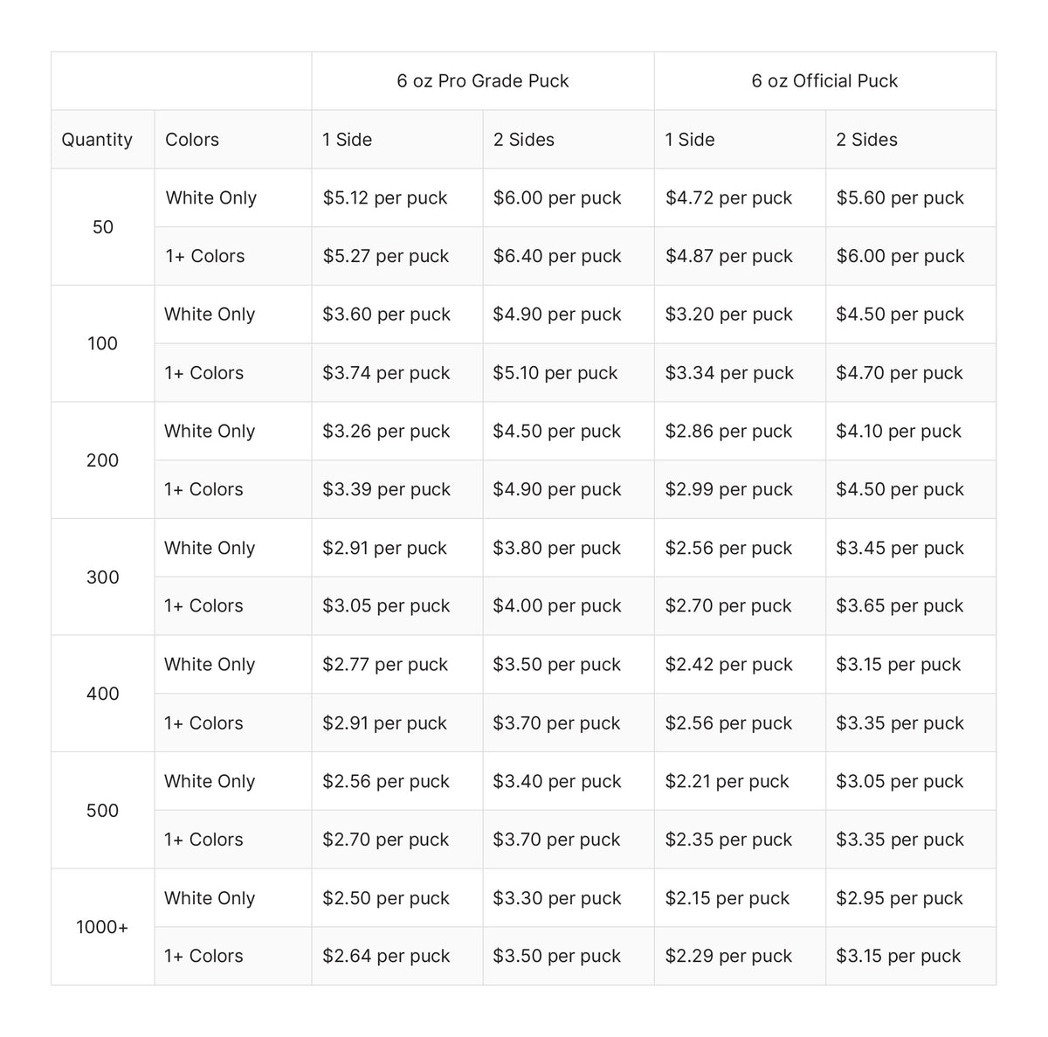
Task: Click the $3.26 per puck price
Action: click(386, 432)
